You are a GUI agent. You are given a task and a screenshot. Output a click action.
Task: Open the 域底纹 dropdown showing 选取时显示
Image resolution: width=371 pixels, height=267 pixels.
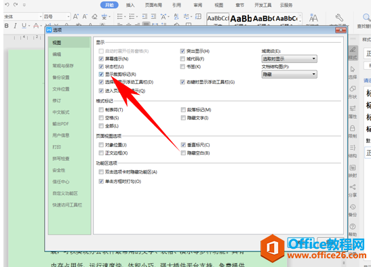pyautogui.click(x=290, y=59)
